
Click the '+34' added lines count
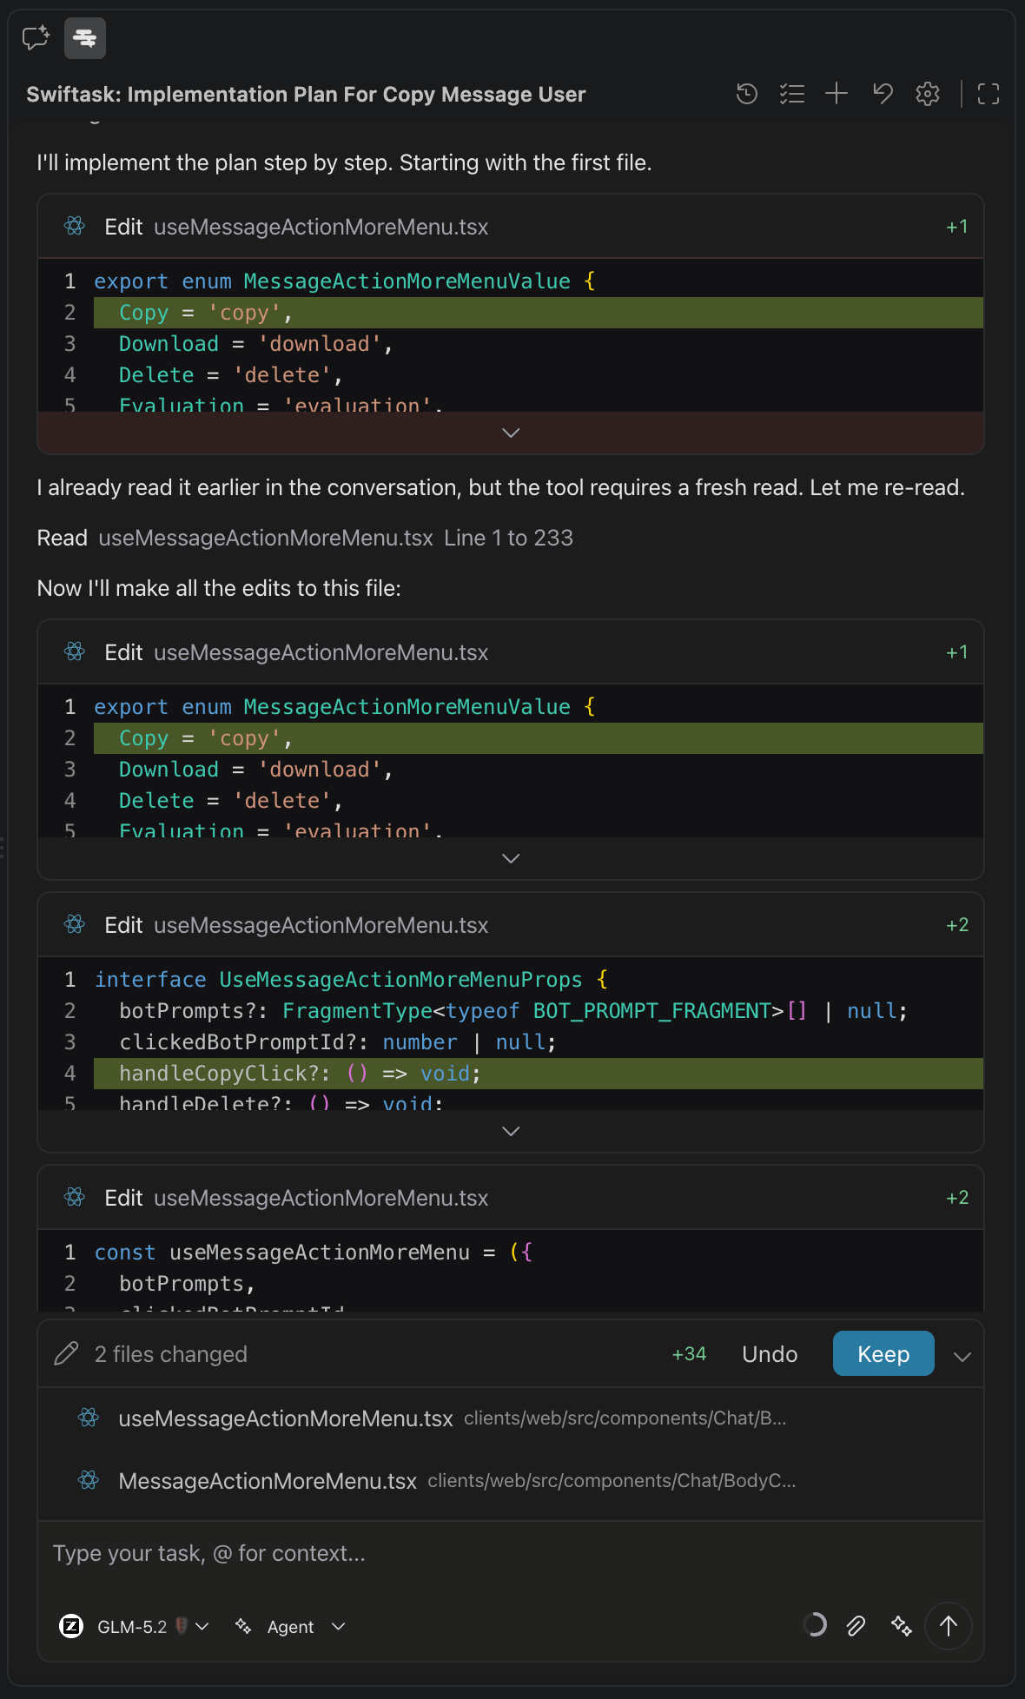click(690, 1354)
